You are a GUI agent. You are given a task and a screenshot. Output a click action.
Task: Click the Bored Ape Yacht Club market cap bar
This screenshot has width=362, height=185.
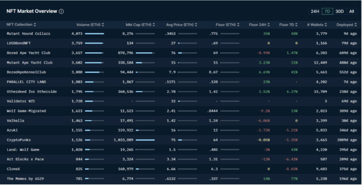tap(145, 53)
